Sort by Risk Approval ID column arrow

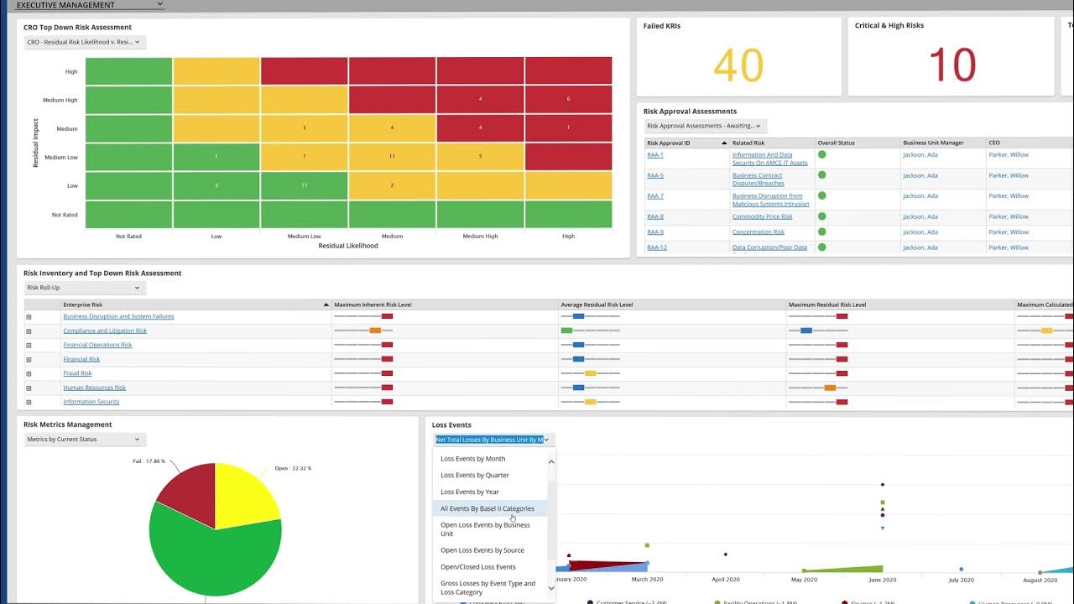pos(724,143)
